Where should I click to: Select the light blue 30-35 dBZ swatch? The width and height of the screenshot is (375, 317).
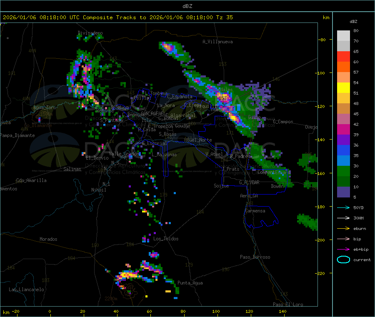343,161
